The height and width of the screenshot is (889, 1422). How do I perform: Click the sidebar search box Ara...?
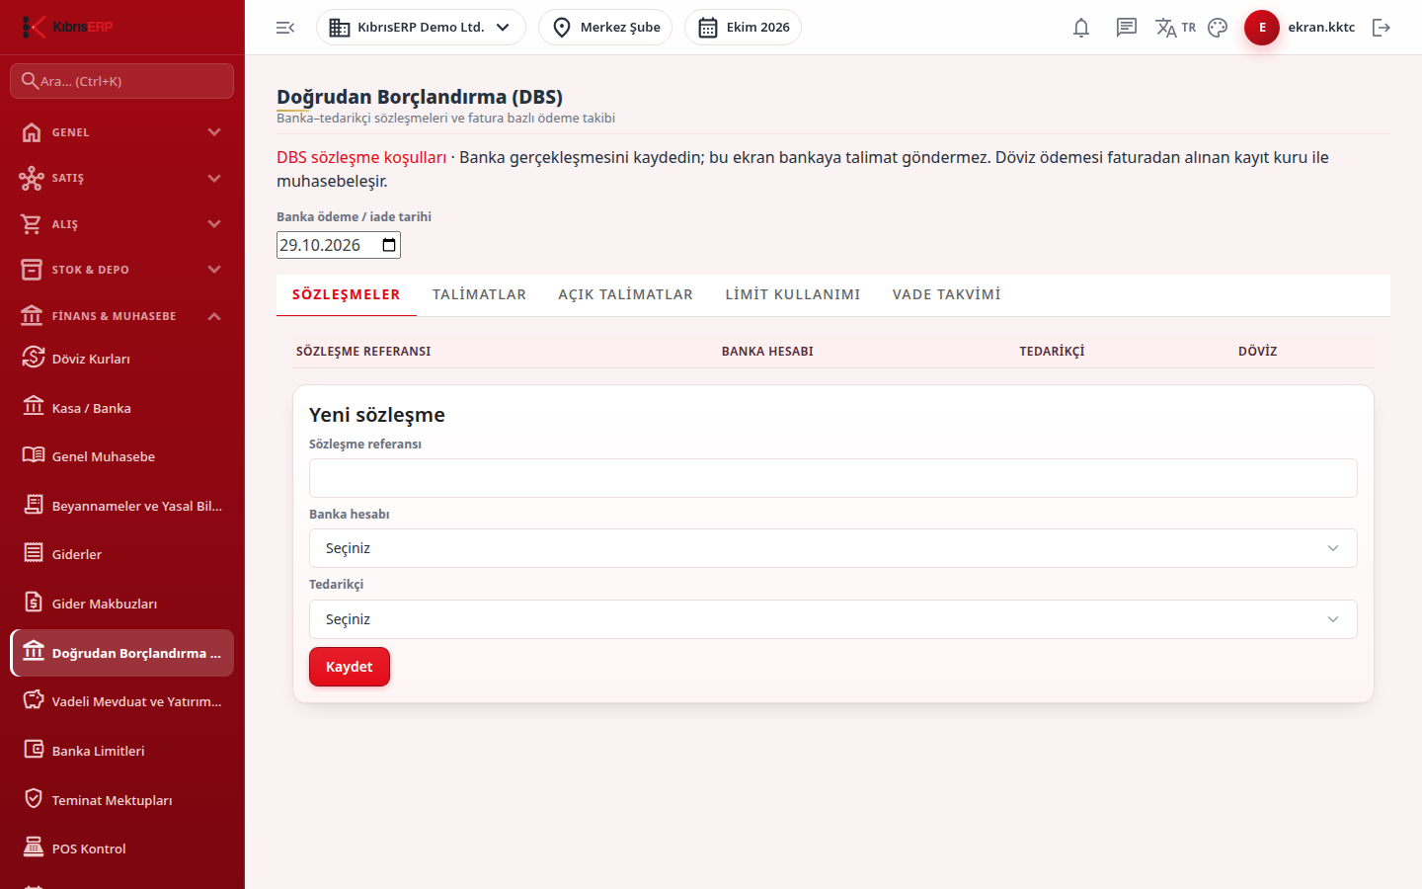[x=122, y=81]
